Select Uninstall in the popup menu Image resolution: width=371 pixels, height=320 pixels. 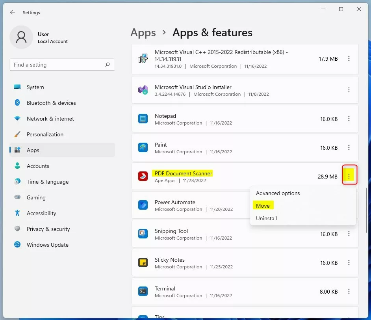tap(303, 218)
